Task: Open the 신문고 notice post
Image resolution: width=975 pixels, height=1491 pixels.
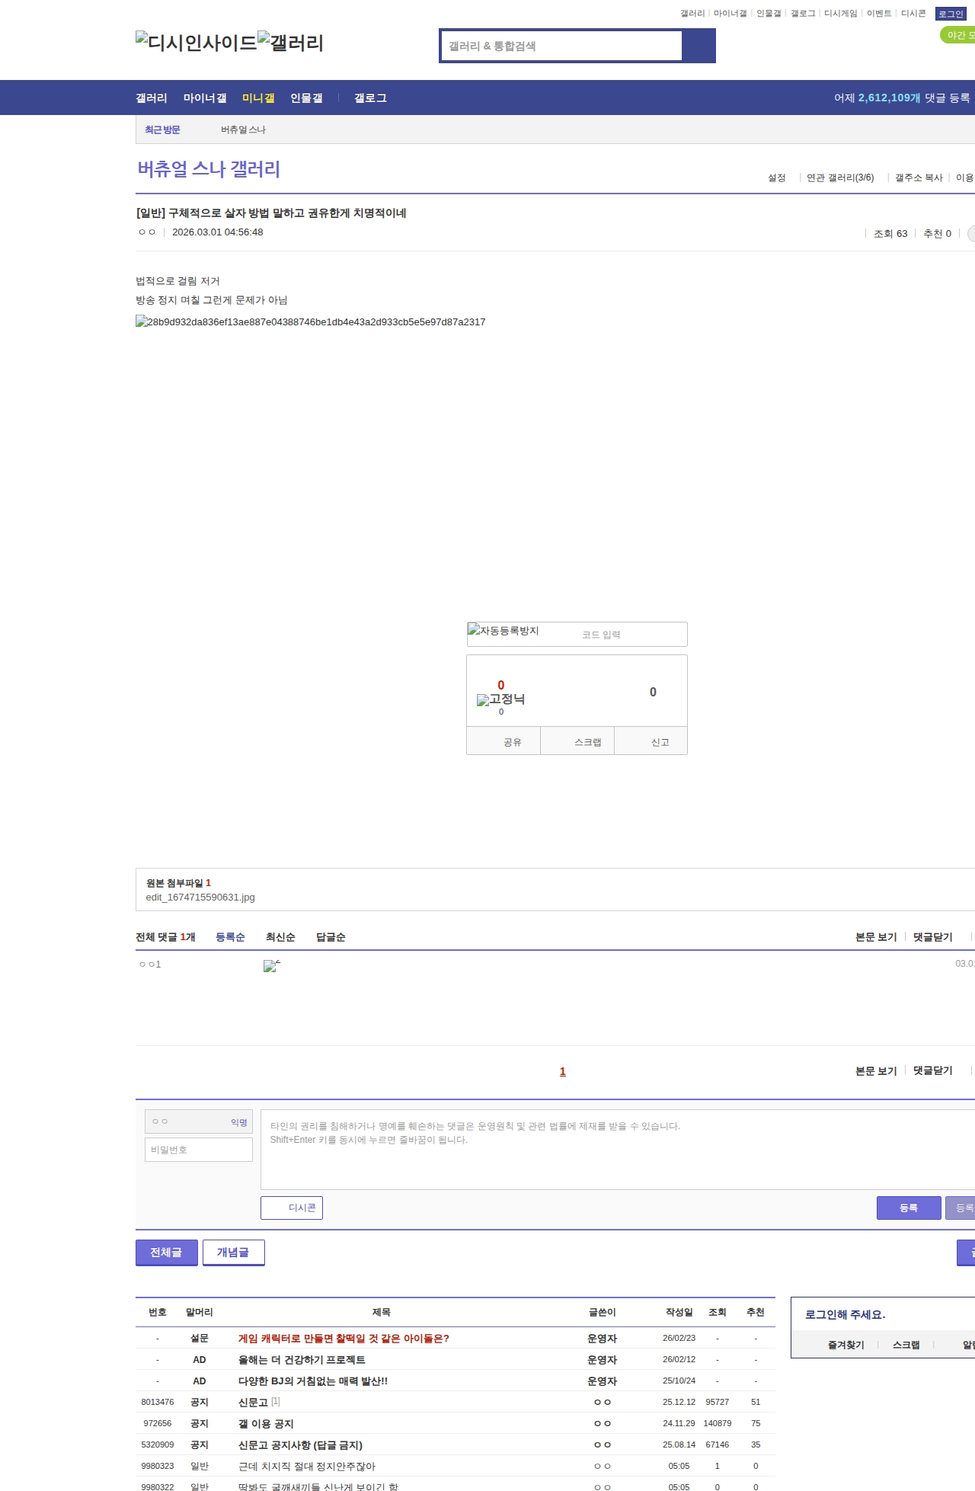Action: 253,1403
